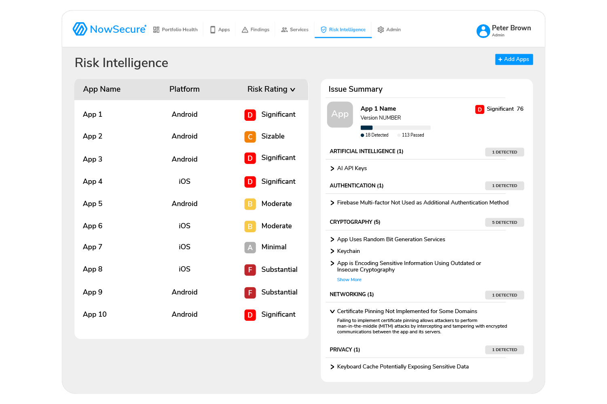Go to the Admin tab

pyautogui.click(x=389, y=29)
